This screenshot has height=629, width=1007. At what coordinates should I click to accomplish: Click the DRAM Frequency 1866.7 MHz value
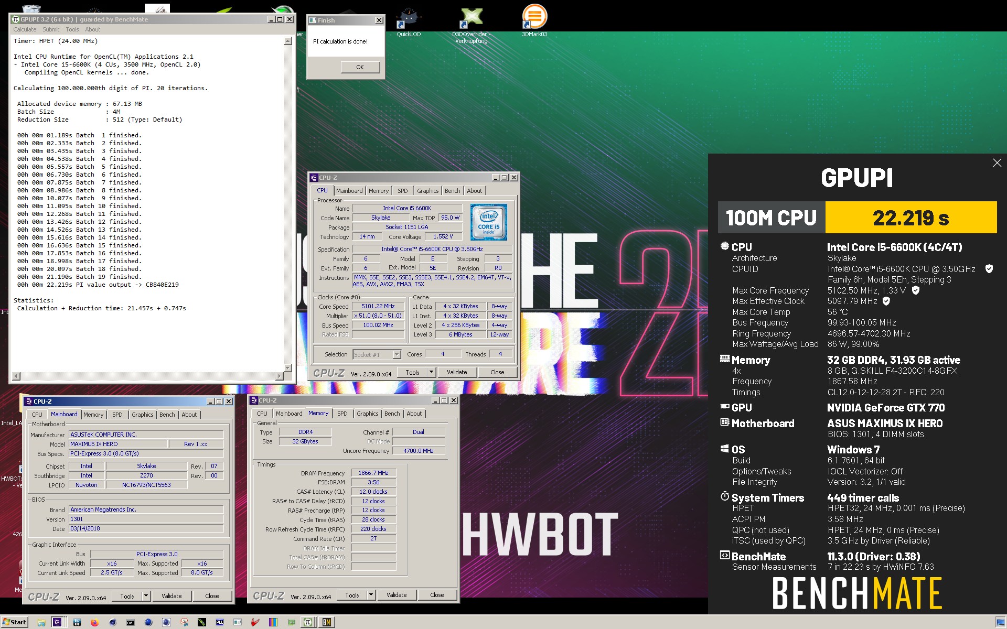click(373, 473)
